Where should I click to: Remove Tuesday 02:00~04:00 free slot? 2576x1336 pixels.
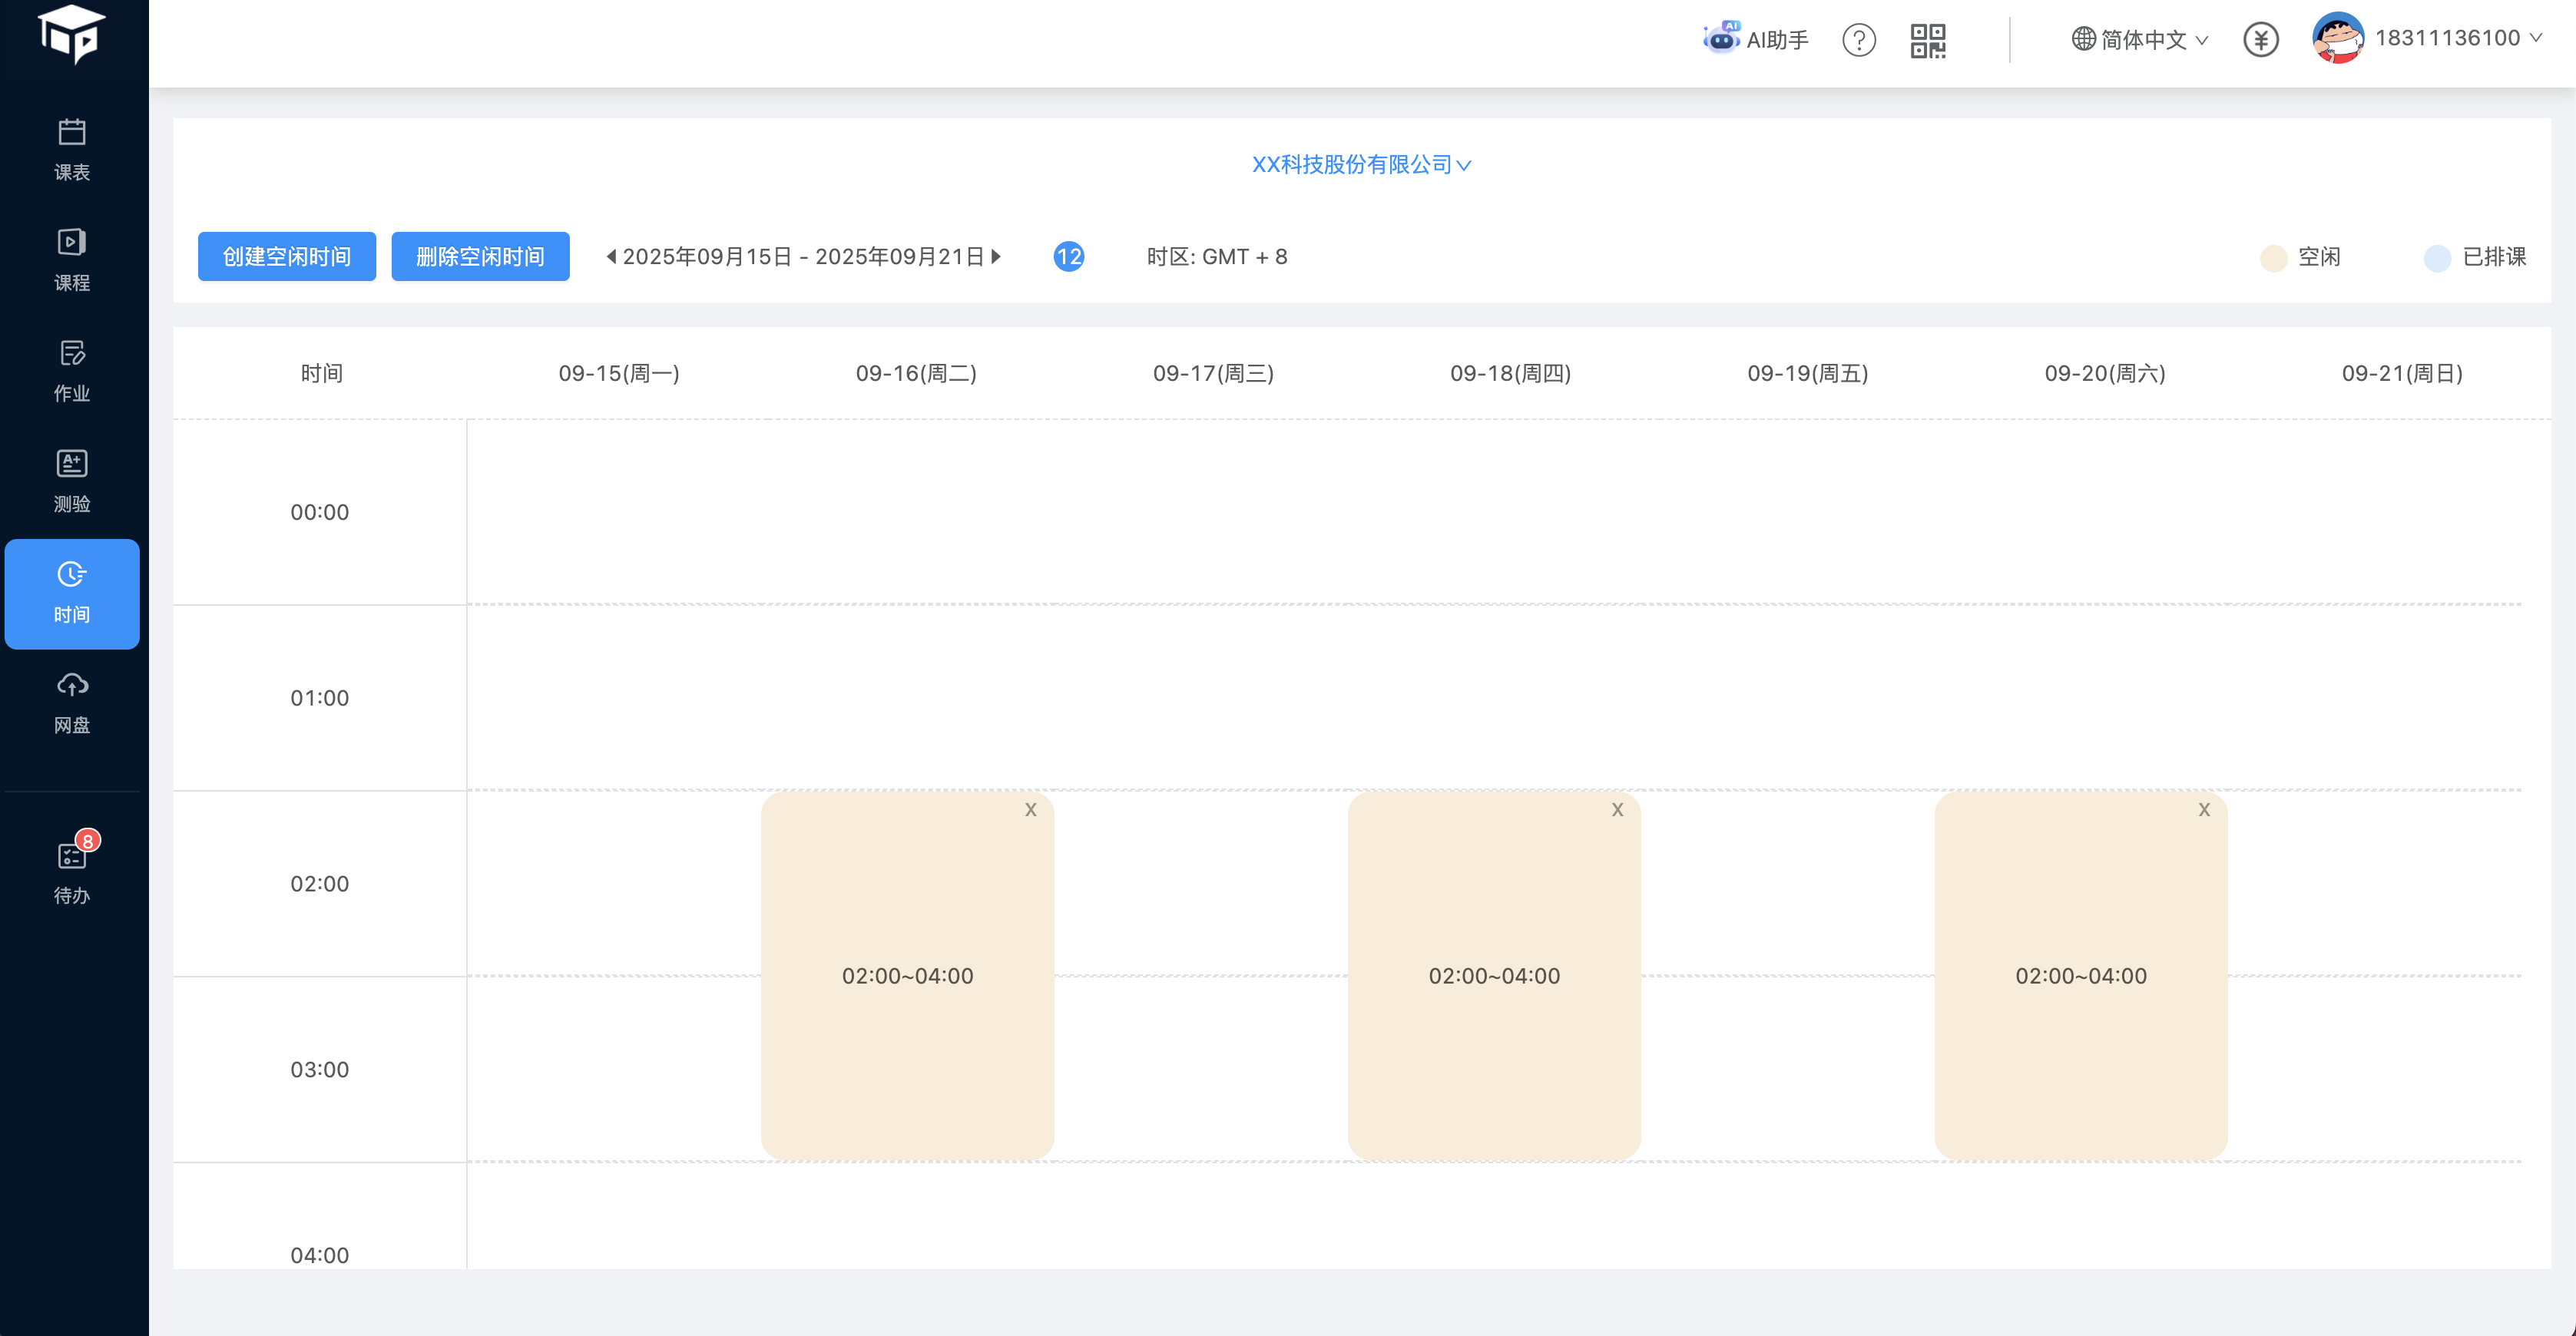click(x=1030, y=810)
